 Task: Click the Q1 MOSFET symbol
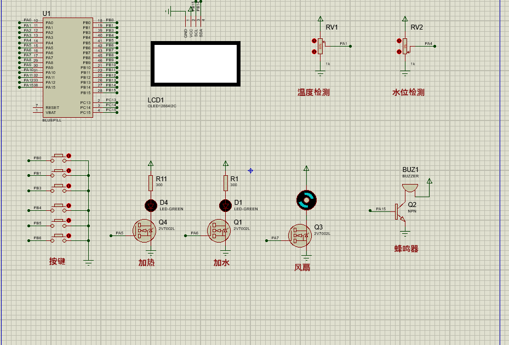pyautogui.click(x=219, y=231)
